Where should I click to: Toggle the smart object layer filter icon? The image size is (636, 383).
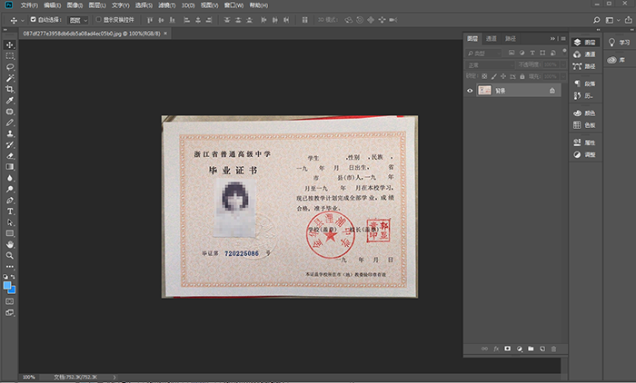[x=552, y=53]
